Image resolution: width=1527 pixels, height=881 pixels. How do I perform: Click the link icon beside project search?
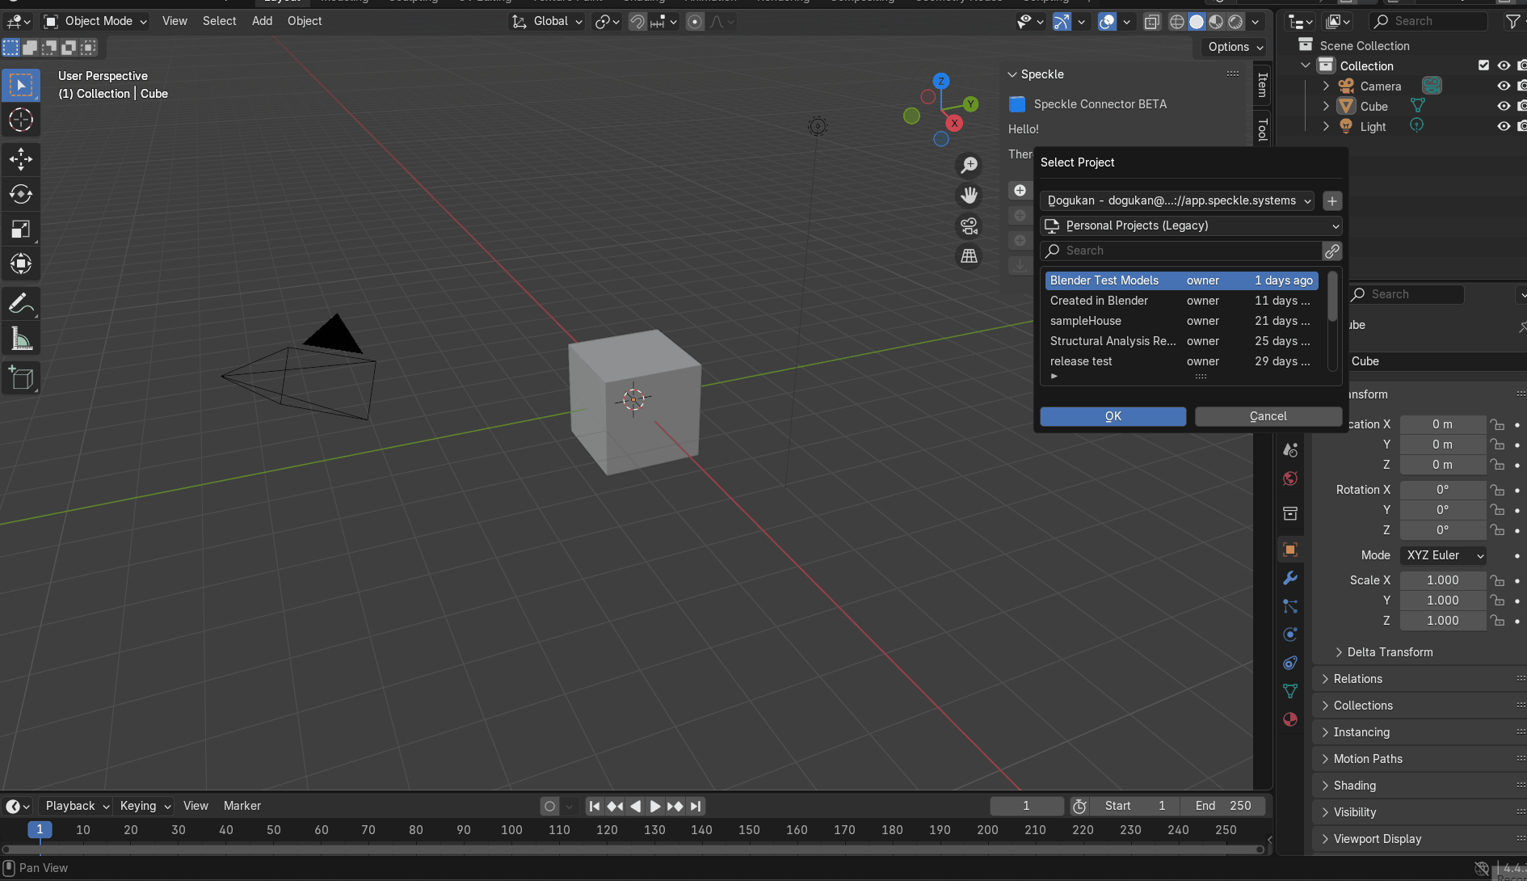coord(1332,251)
